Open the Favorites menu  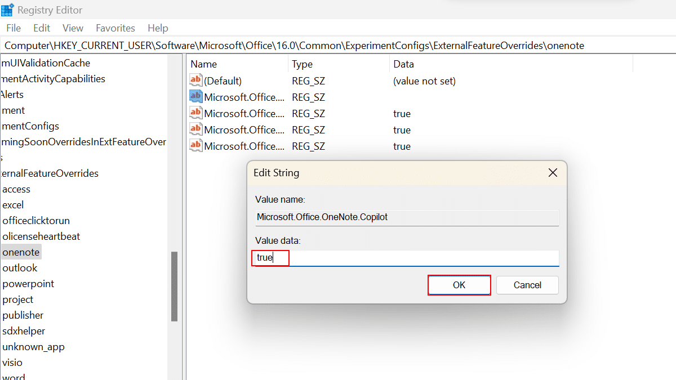pos(115,28)
